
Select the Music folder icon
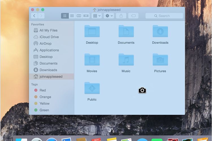[126, 60]
